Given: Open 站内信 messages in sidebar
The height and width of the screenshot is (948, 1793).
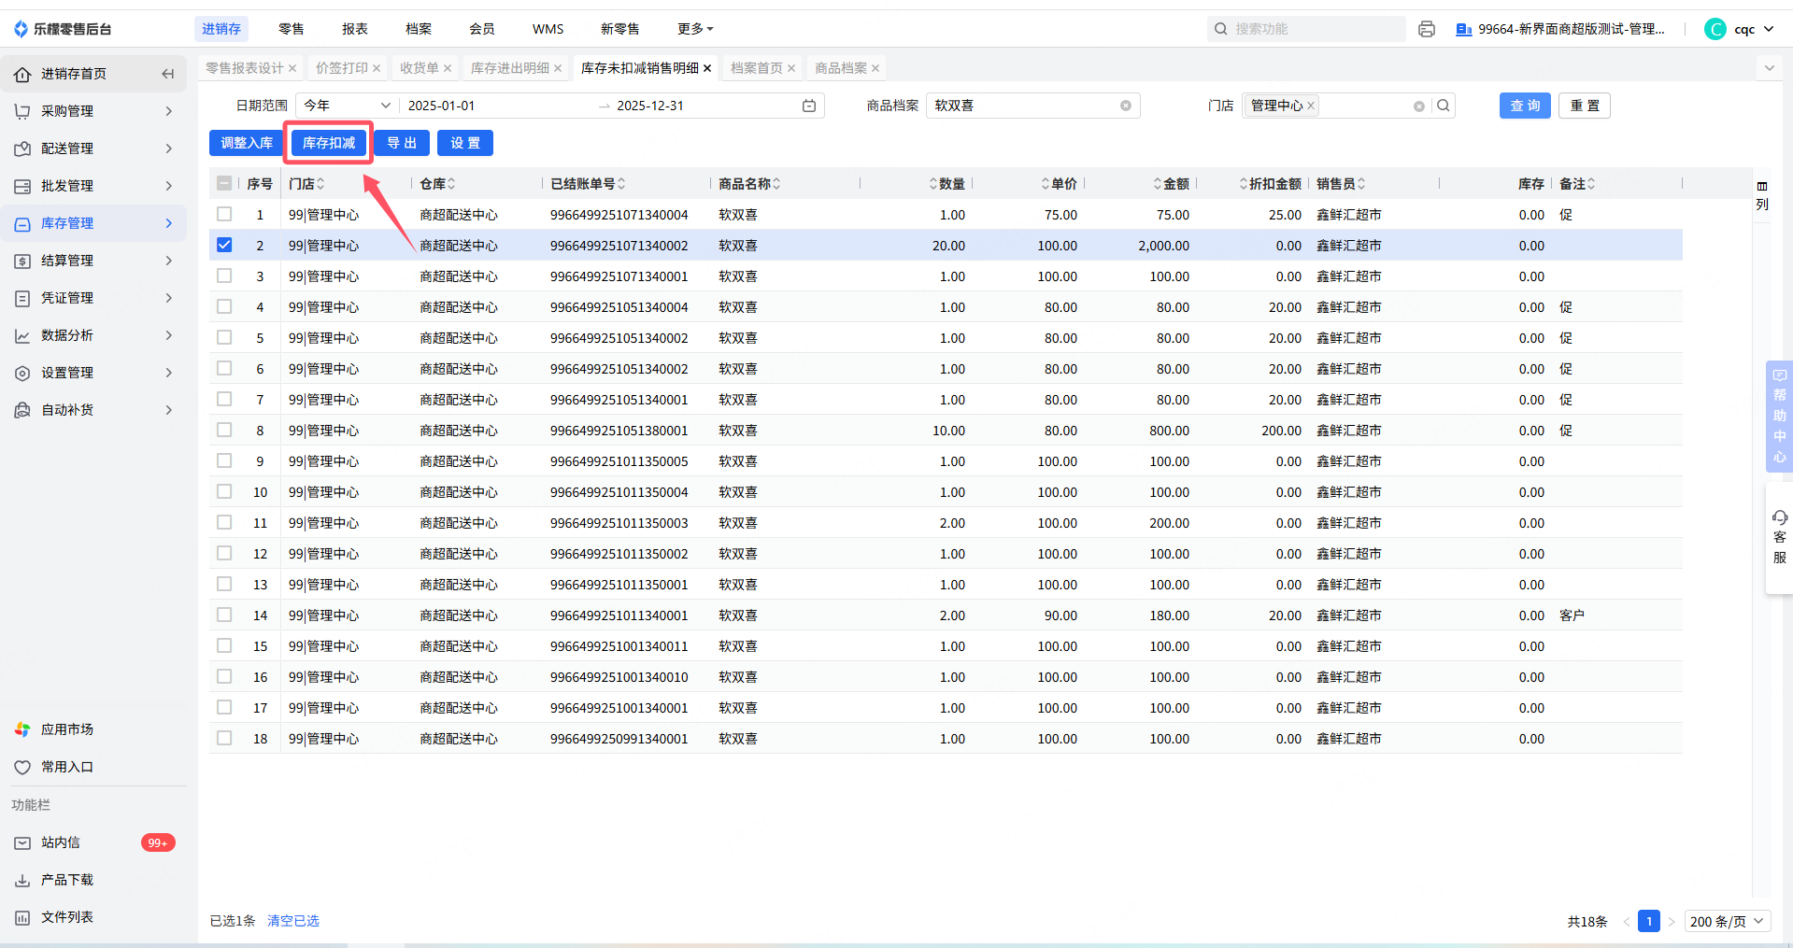Looking at the screenshot, I should tap(61, 842).
